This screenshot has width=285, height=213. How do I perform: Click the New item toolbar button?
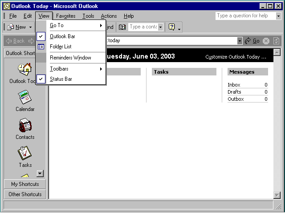point(16,27)
